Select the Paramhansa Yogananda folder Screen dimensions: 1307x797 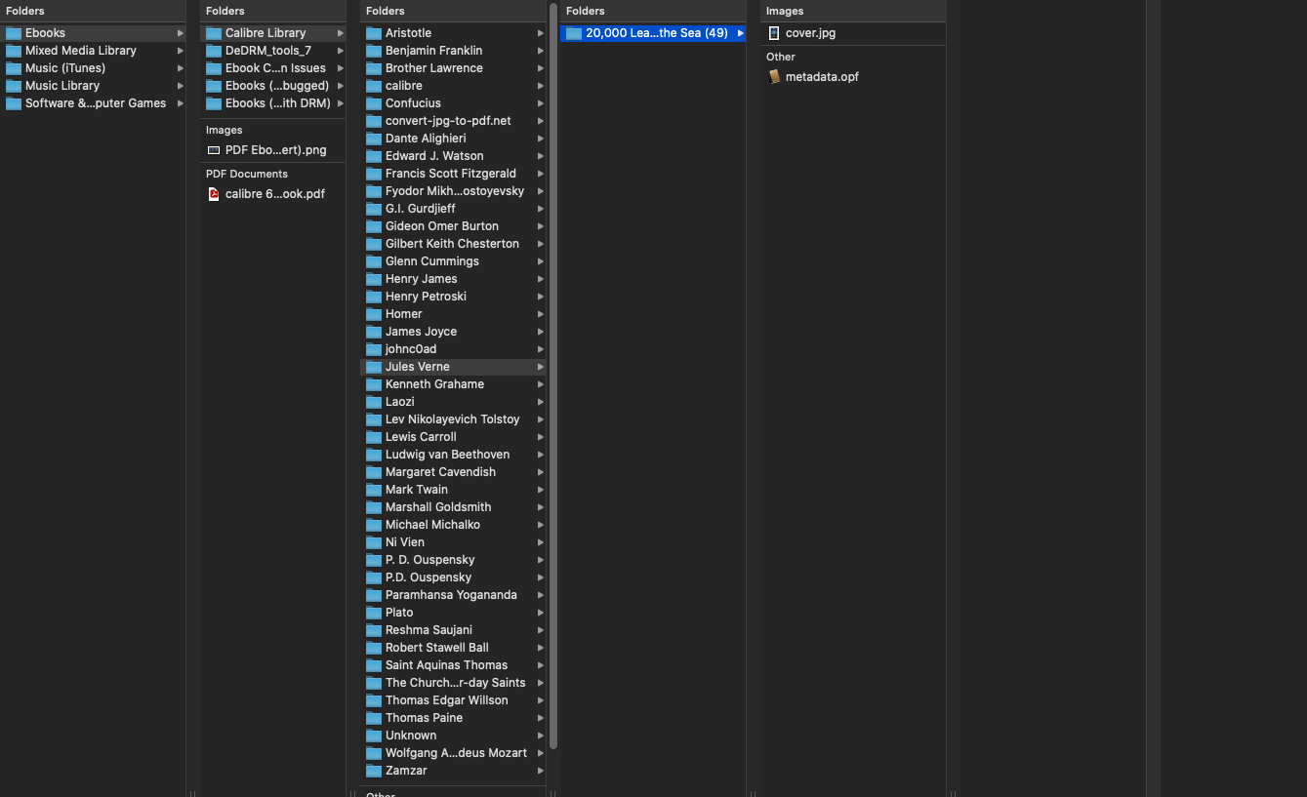click(x=453, y=595)
